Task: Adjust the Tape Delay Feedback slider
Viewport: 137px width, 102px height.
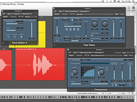Action: click(x=57, y=27)
